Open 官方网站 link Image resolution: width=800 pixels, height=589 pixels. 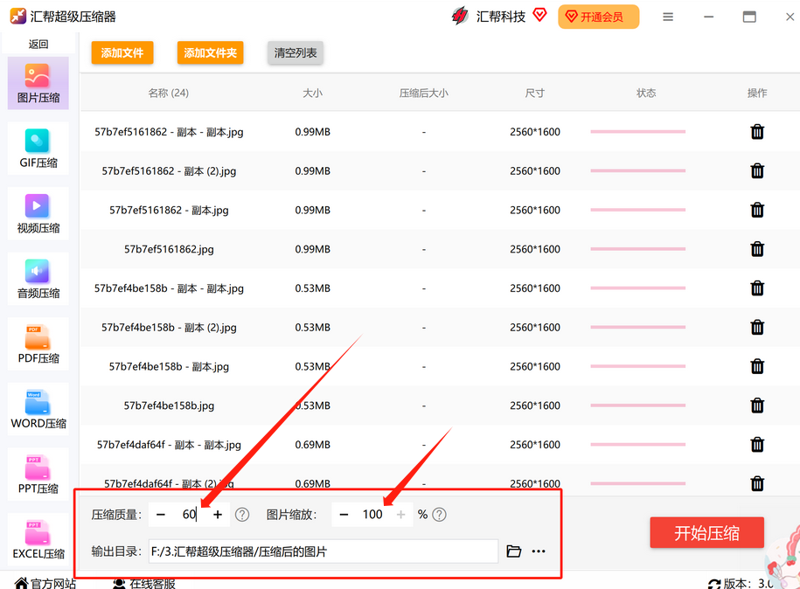(x=45, y=583)
